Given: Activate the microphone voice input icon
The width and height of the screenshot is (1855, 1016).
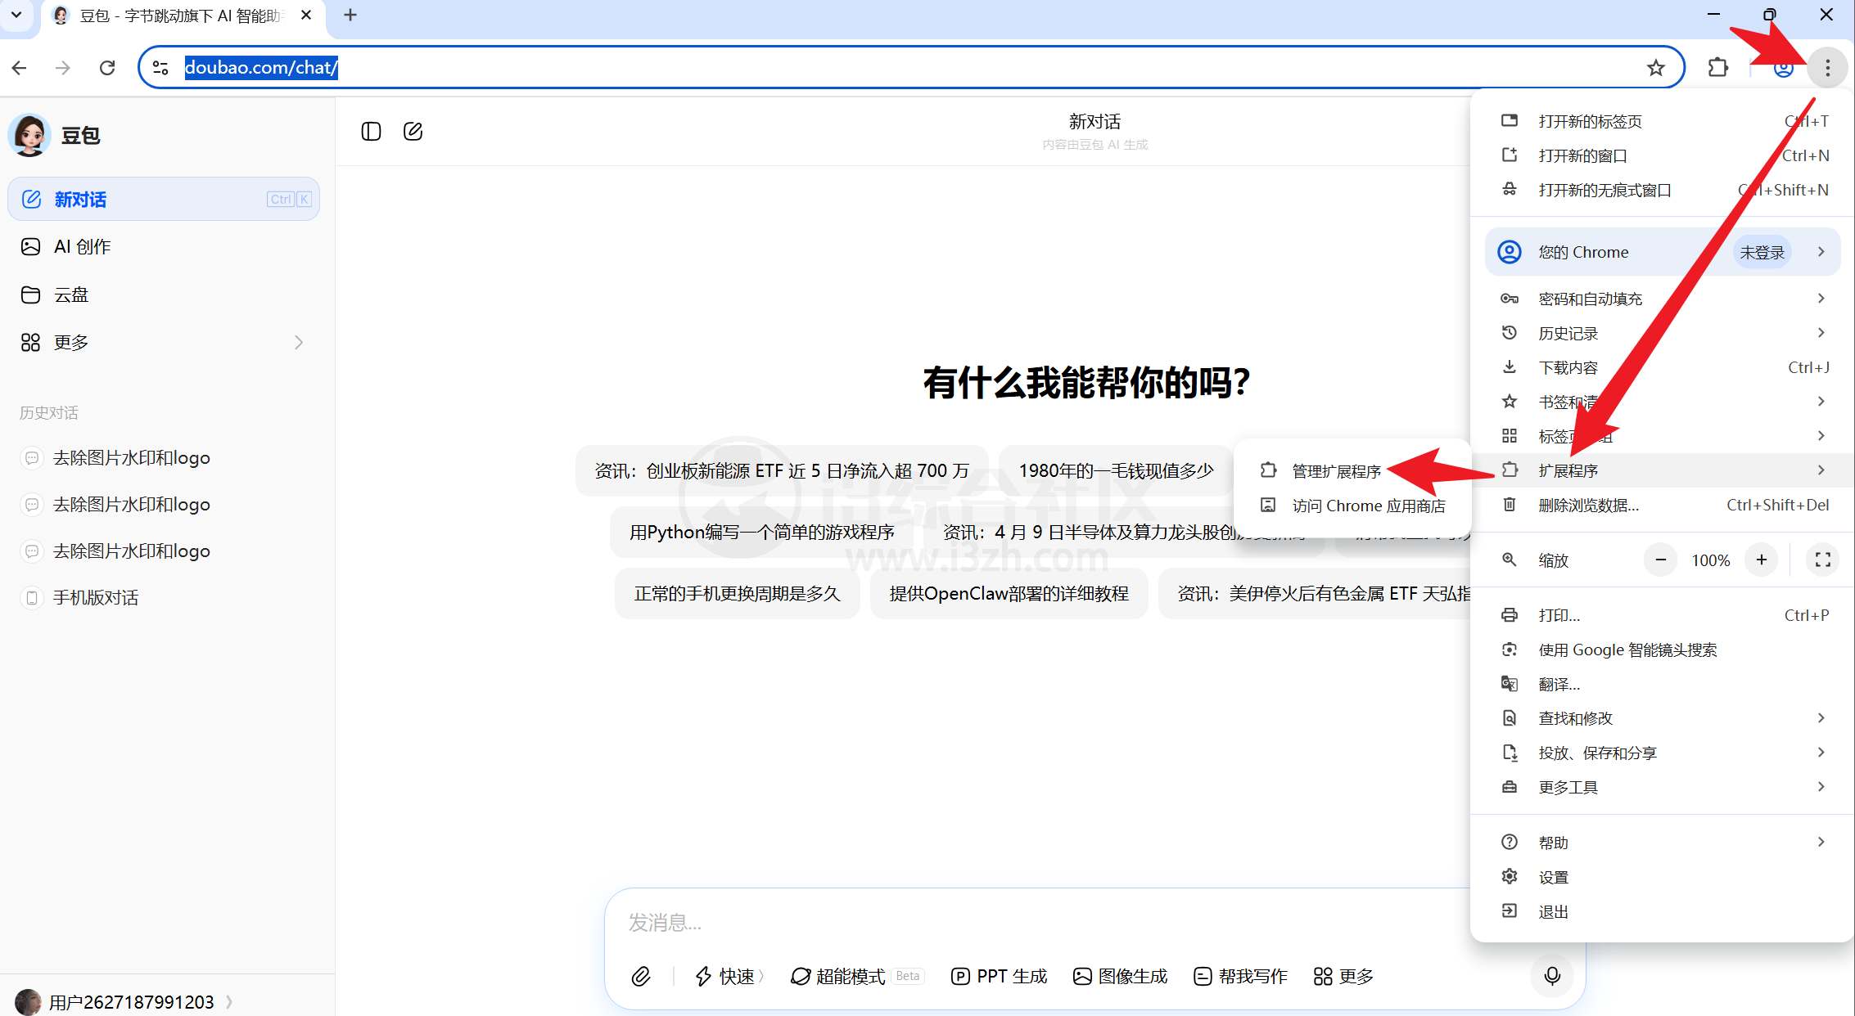Looking at the screenshot, I should [1552, 976].
